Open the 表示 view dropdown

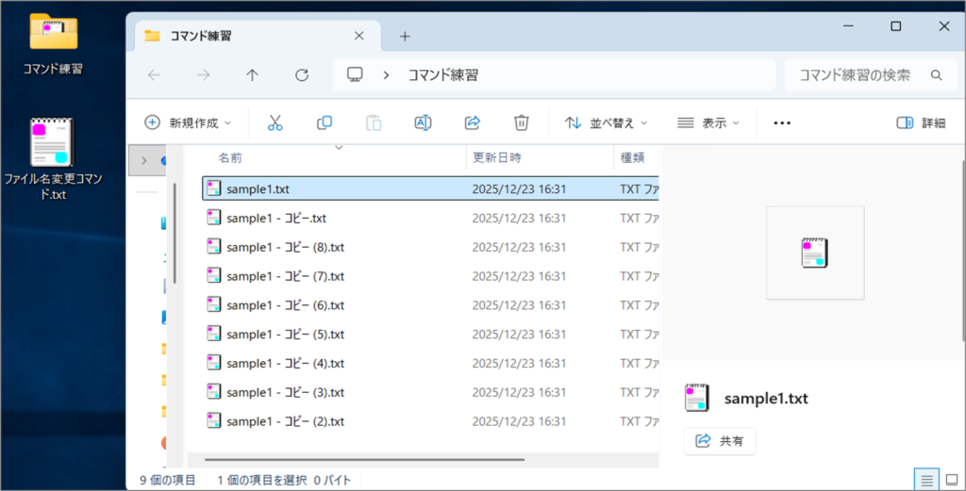click(708, 123)
